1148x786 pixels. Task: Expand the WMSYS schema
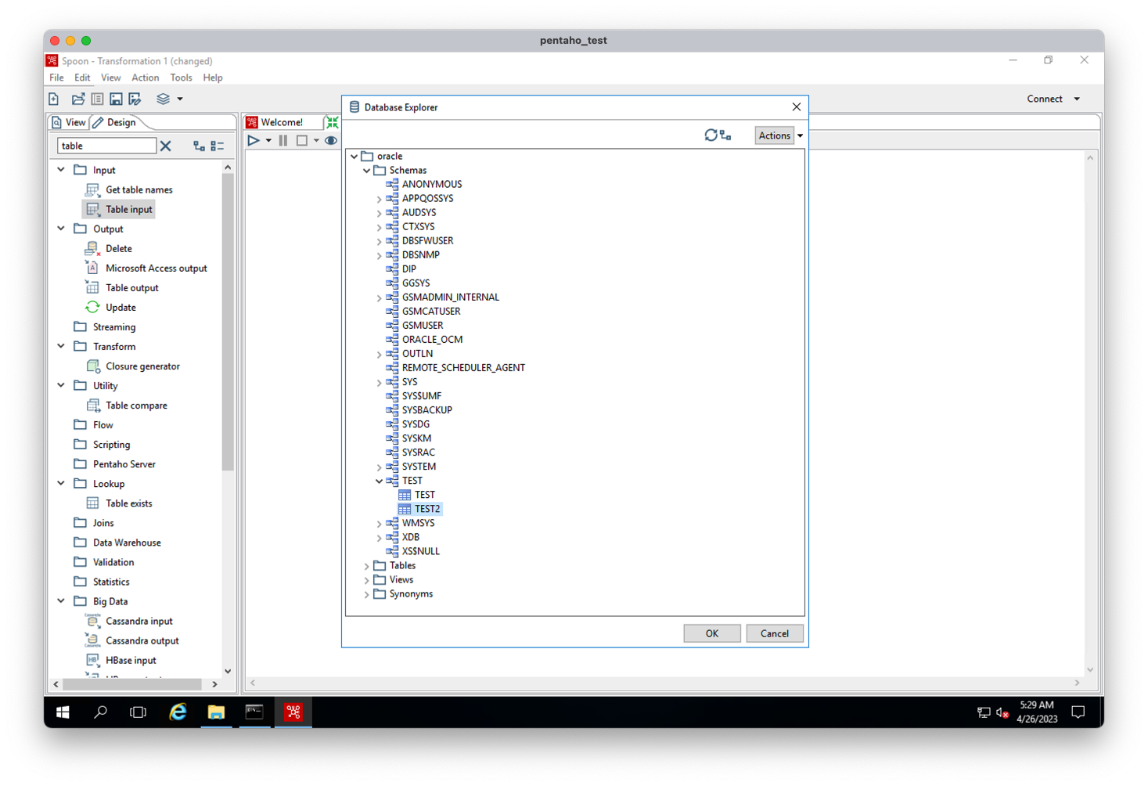(380, 523)
